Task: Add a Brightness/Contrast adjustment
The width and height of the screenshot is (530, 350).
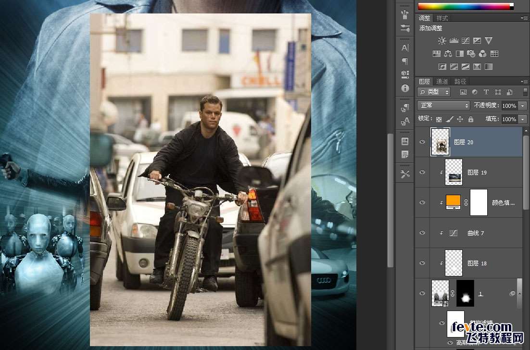Action: point(442,41)
